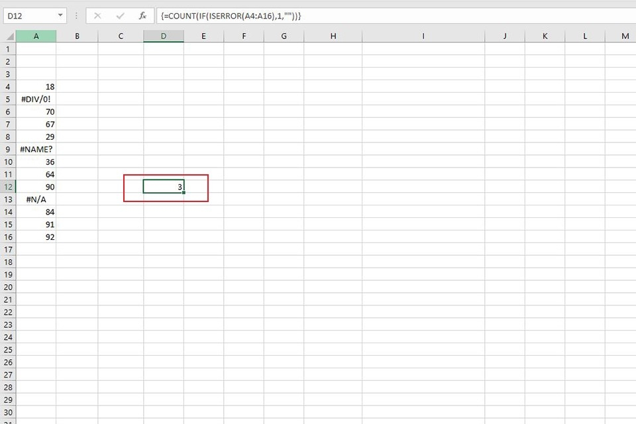Select row 20 header
The height and width of the screenshot is (424, 636).
click(8, 288)
